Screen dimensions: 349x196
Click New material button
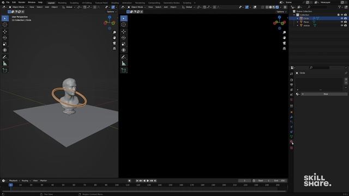pyautogui.click(x=324, y=94)
